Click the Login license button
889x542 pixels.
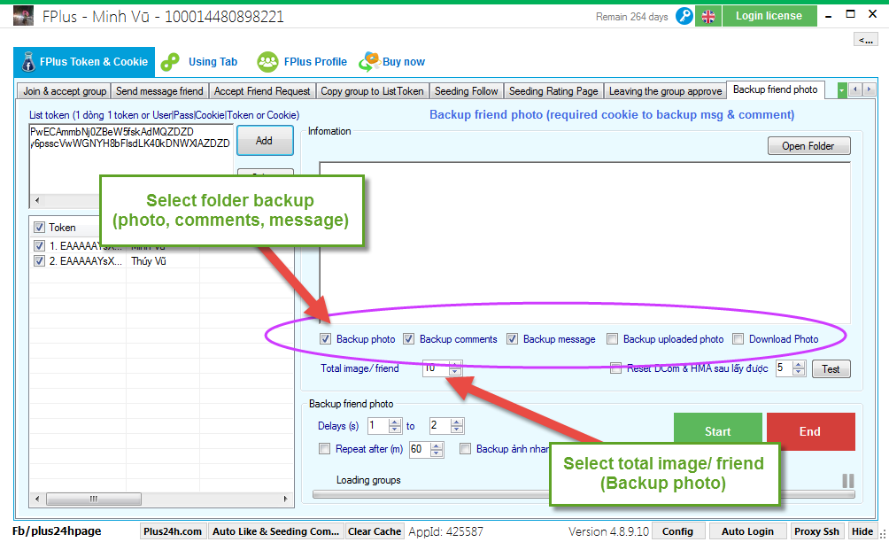(769, 16)
